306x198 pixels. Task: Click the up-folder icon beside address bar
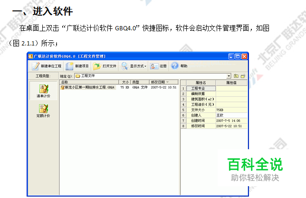tap(236, 76)
